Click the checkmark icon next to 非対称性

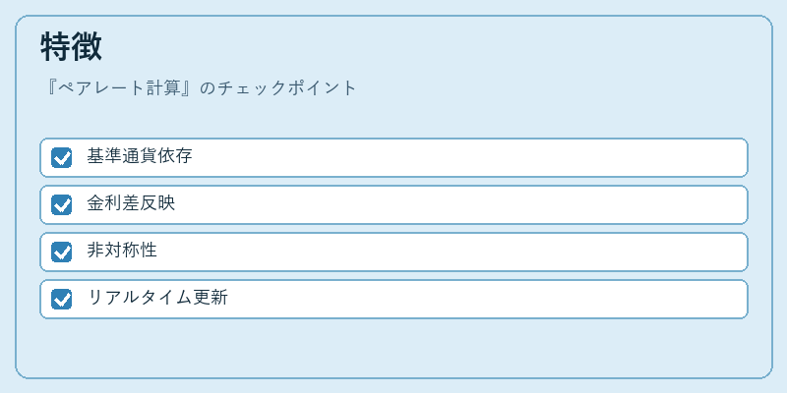tap(62, 253)
